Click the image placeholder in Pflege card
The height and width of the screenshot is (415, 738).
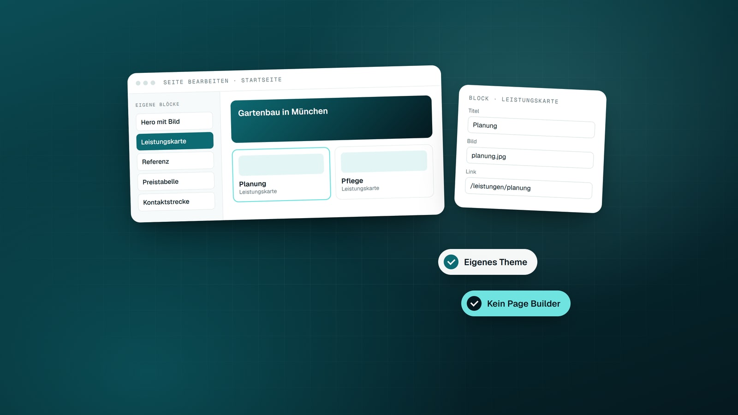384,161
